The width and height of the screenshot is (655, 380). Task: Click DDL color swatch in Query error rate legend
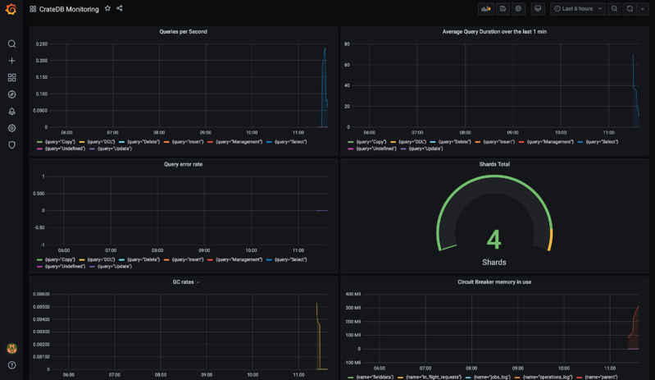tap(82, 260)
